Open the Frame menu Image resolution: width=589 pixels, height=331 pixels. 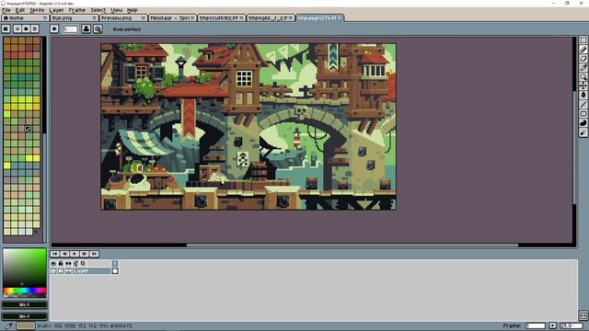point(77,10)
